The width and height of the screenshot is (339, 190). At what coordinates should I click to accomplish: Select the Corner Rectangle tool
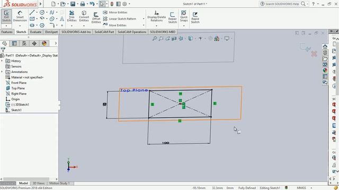pos(32,19)
